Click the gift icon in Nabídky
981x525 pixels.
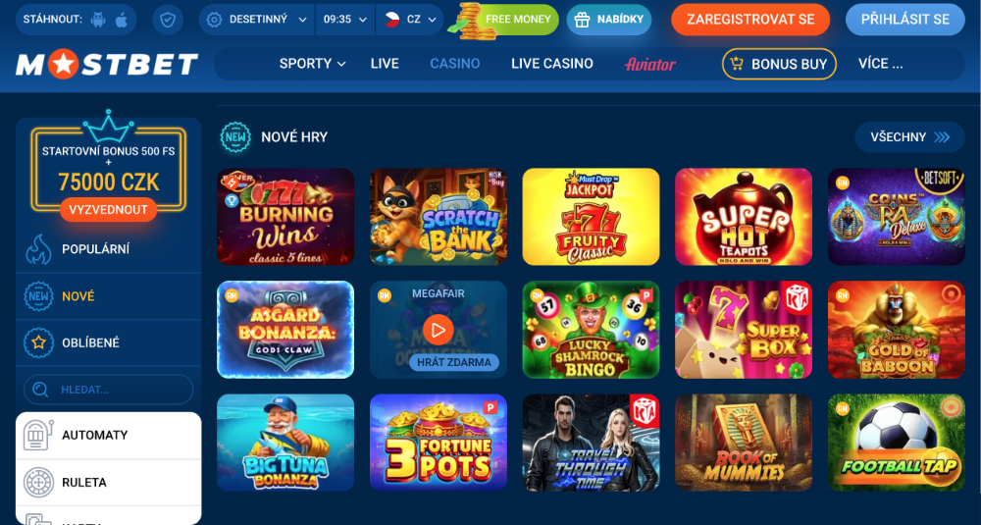(582, 20)
